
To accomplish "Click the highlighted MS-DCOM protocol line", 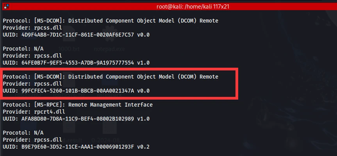I will pos(111,77).
